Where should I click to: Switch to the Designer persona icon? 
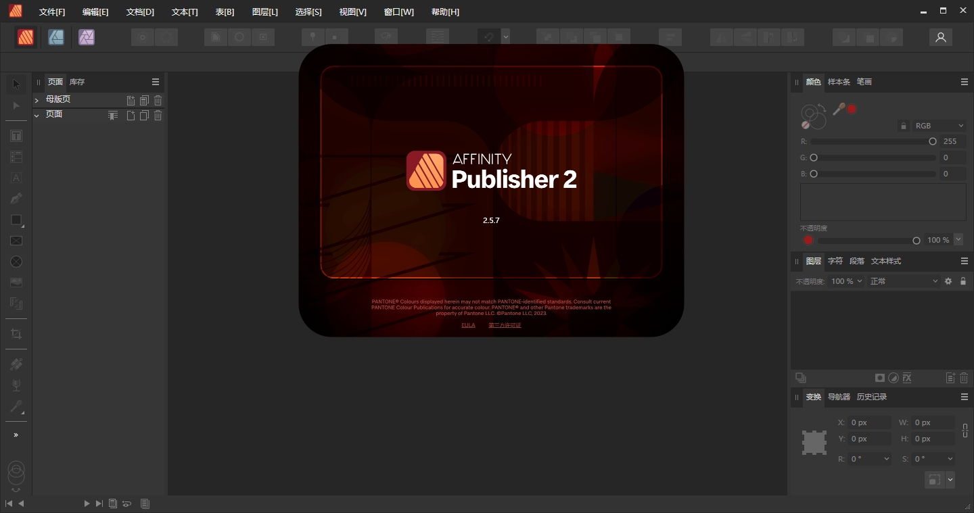pos(56,37)
